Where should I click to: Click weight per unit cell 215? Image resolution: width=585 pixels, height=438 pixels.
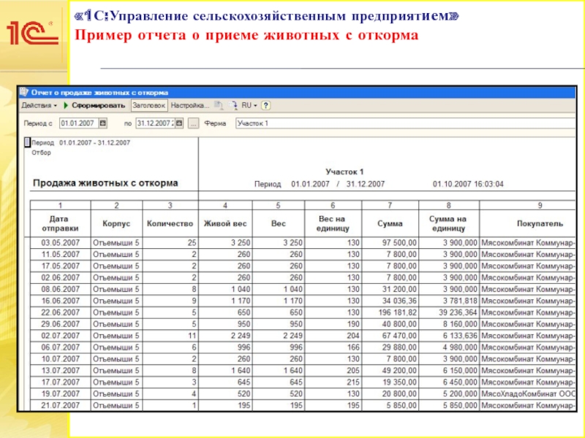pyautogui.click(x=333, y=382)
